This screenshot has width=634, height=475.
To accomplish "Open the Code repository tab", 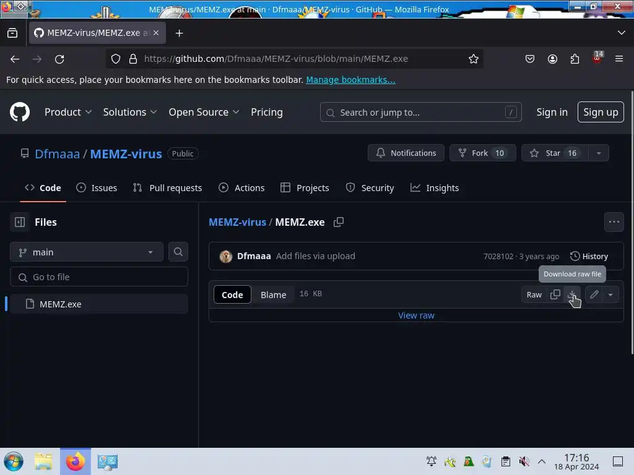I will tap(43, 188).
